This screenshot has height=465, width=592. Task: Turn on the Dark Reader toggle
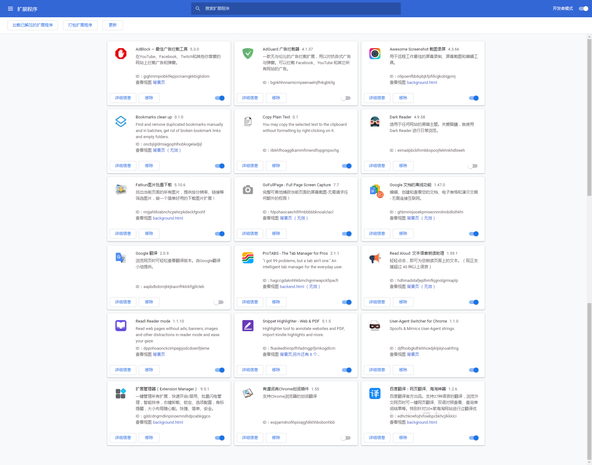pyautogui.click(x=473, y=166)
